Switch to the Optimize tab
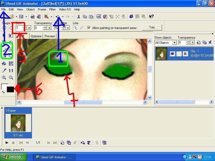The height and width of the screenshot is (161, 215). pyautogui.click(x=36, y=36)
